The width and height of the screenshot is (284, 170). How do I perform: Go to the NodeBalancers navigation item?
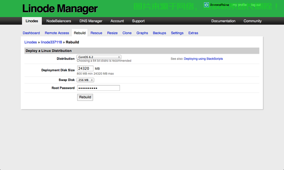click(x=59, y=21)
